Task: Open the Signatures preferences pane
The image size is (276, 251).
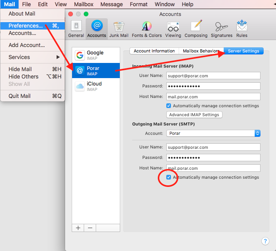Action: click(x=221, y=29)
